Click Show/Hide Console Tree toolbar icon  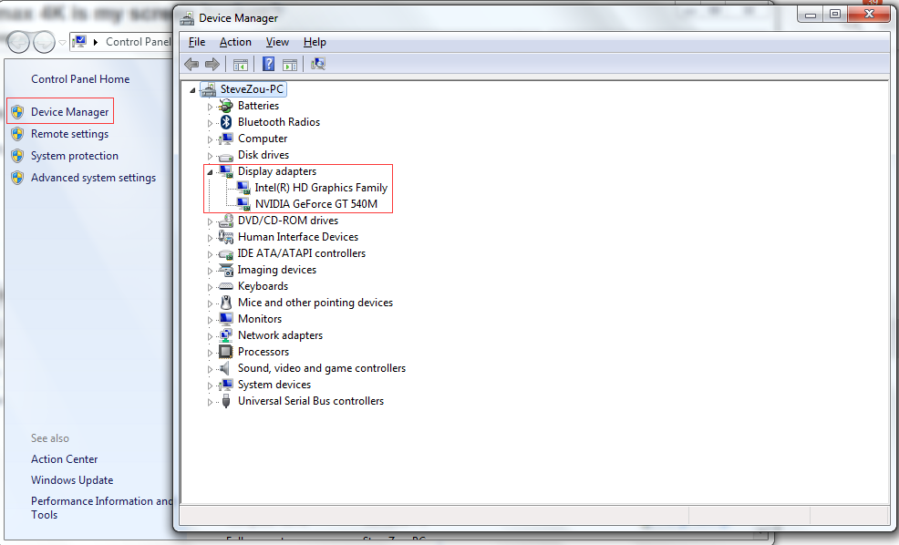(x=240, y=64)
